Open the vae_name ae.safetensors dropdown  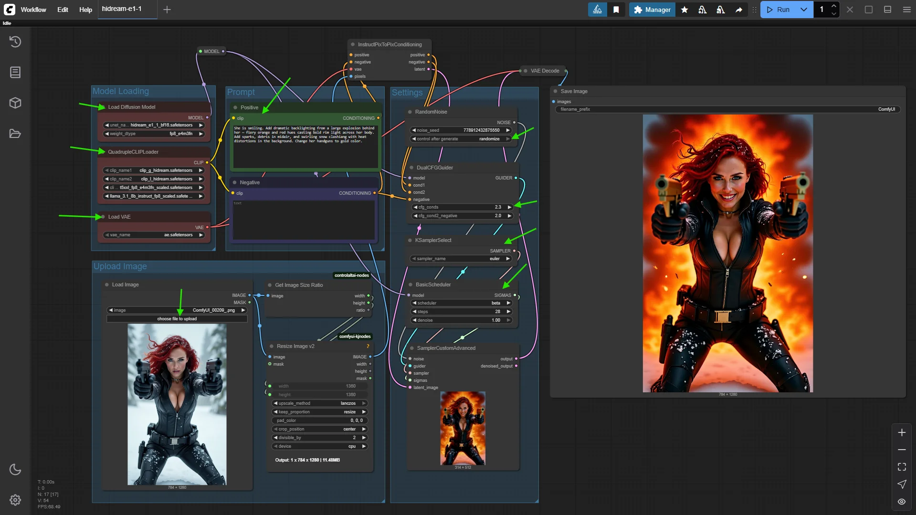point(154,235)
